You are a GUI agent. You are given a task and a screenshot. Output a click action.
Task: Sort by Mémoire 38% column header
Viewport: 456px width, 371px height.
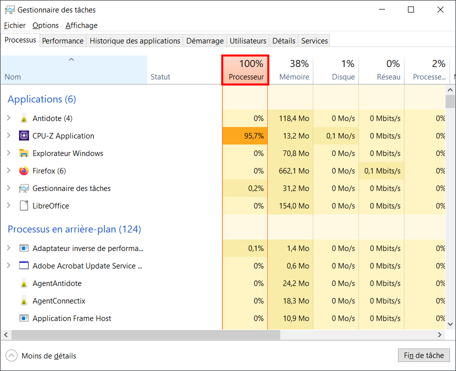coord(290,69)
